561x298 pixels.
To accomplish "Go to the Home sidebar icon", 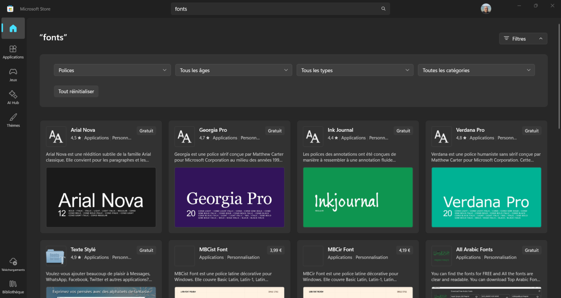I will pos(13,28).
